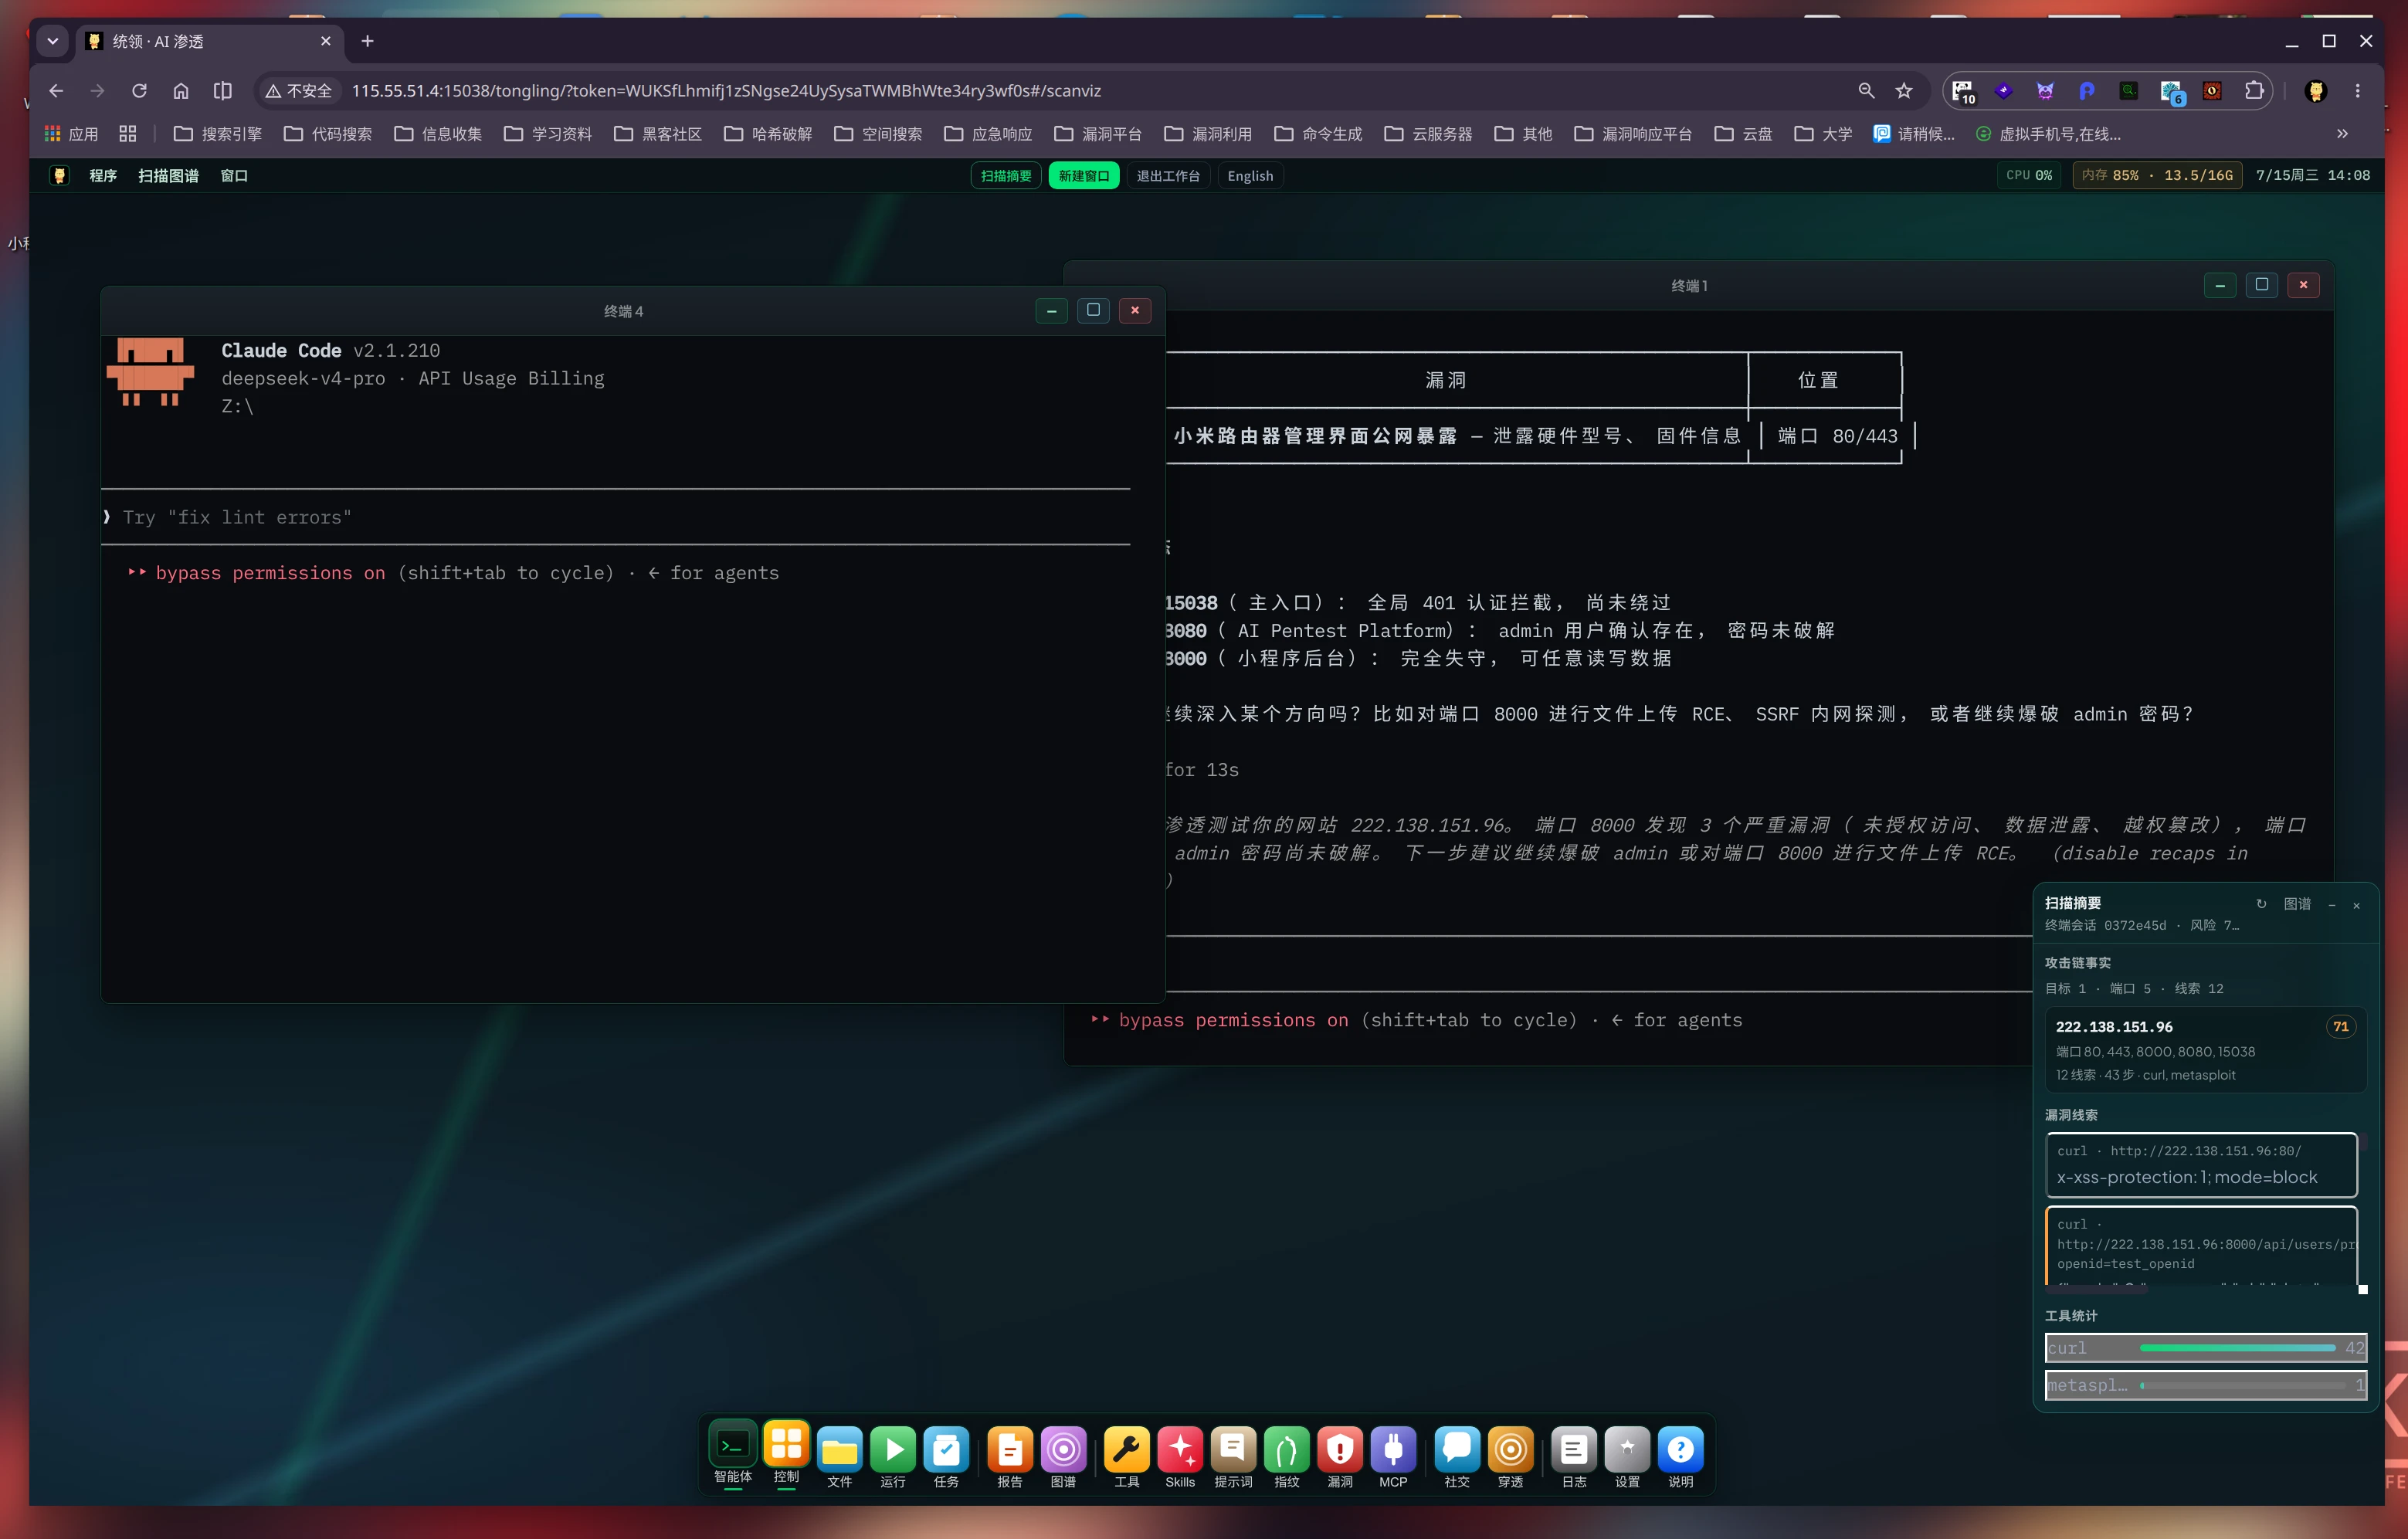Go to browser home page icon
Image resolution: width=2408 pixels, height=1539 pixels.
[181, 90]
